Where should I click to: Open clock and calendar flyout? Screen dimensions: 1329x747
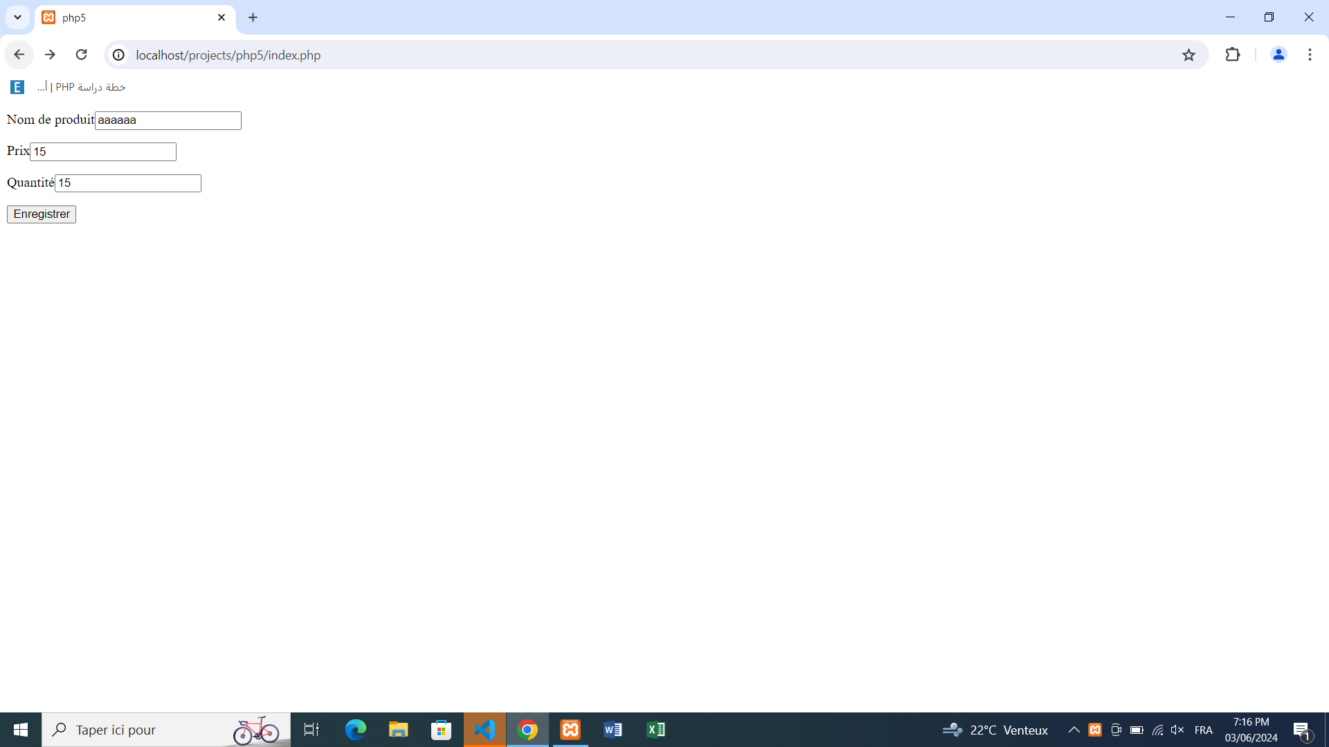tap(1251, 730)
